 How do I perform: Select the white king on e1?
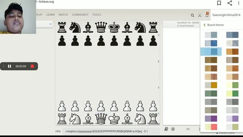click(114, 119)
